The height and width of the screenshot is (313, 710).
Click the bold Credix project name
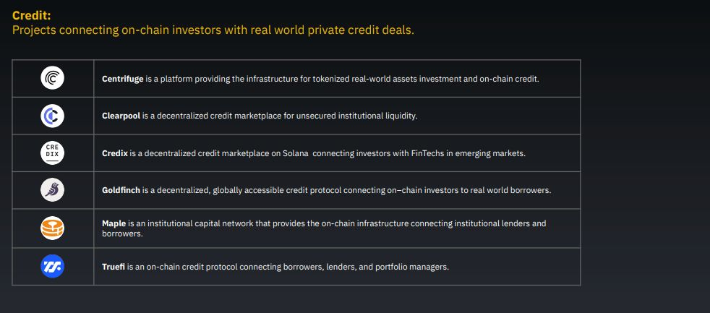tap(115, 153)
